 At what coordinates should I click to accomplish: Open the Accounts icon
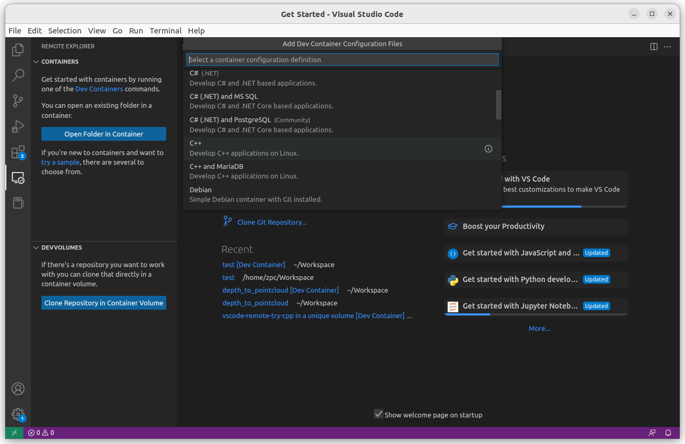click(18, 389)
